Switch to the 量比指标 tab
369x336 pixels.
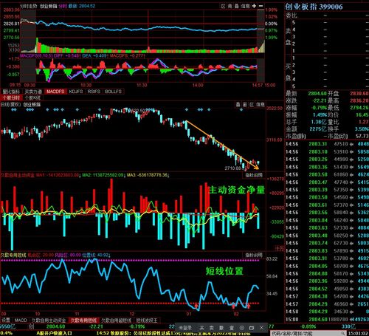coord(11,92)
